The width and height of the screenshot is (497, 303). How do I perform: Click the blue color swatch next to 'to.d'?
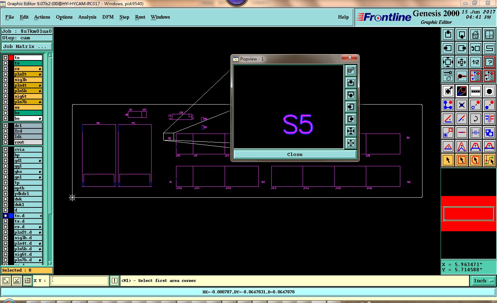[x=11, y=216]
